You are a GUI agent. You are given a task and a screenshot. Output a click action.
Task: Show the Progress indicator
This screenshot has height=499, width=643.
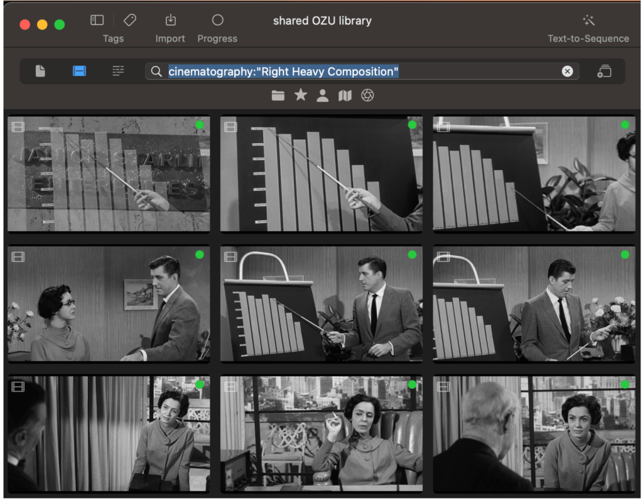point(217,28)
